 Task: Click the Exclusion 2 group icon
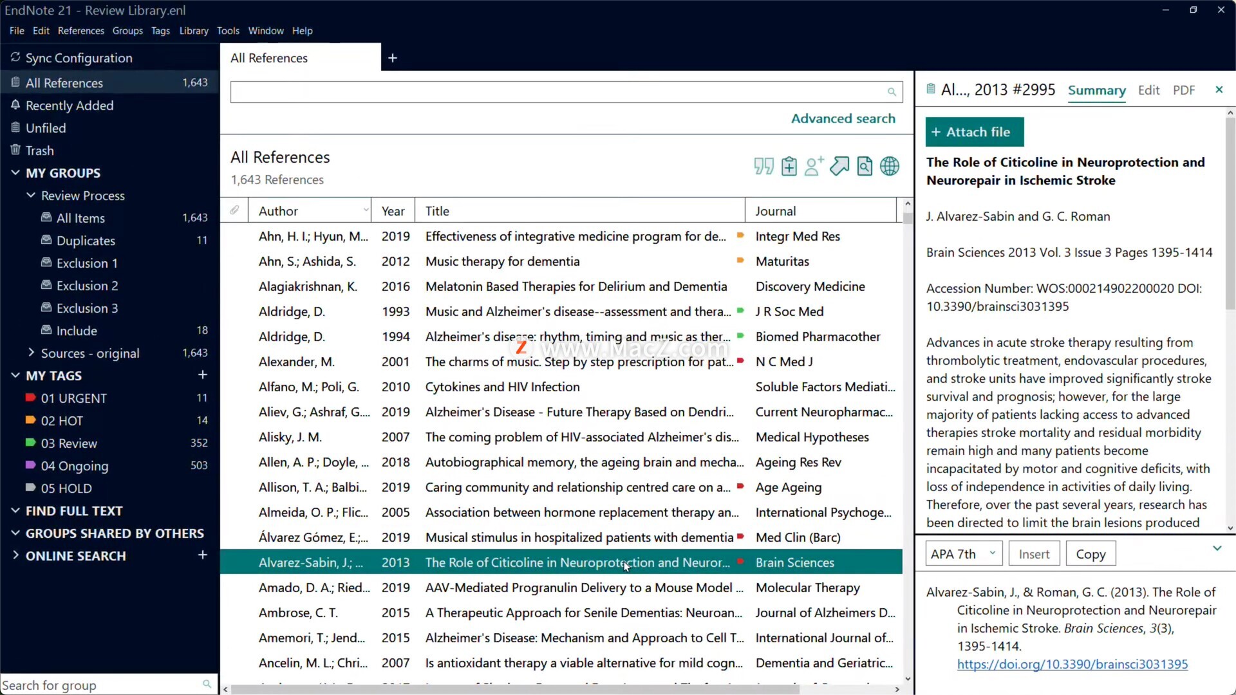(46, 285)
